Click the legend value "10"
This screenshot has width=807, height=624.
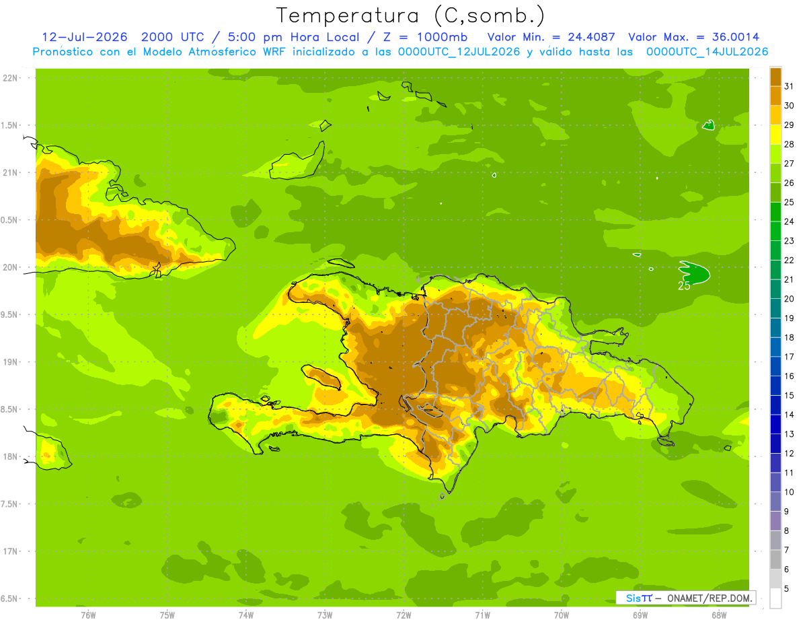coord(790,492)
